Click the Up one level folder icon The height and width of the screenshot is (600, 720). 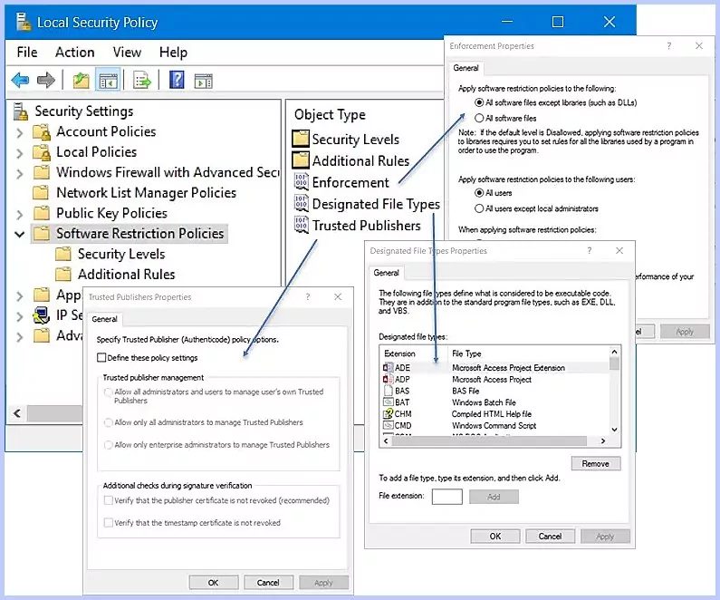(81, 81)
